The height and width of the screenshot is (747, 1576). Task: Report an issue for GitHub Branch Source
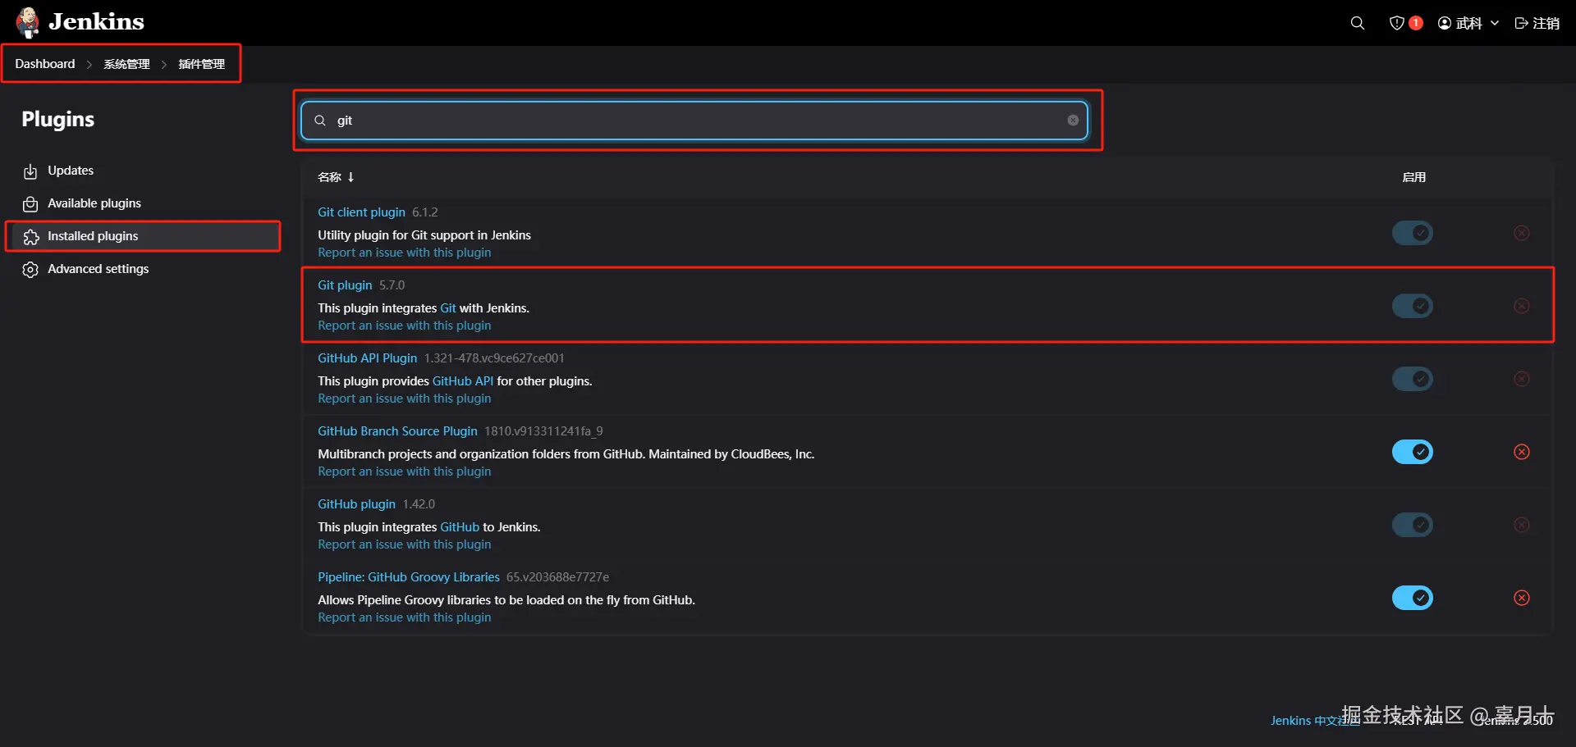click(x=405, y=471)
